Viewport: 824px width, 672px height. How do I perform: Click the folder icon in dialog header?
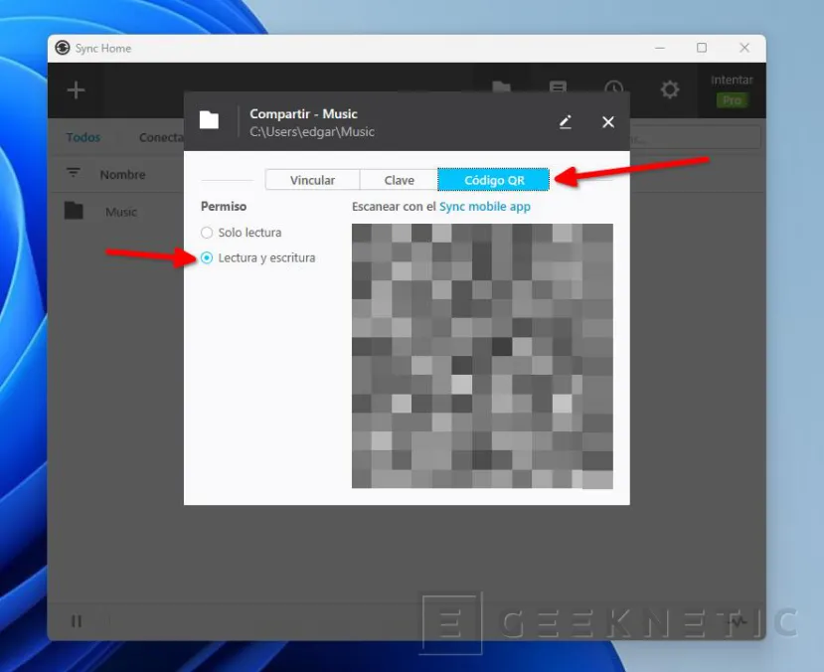pos(209,120)
